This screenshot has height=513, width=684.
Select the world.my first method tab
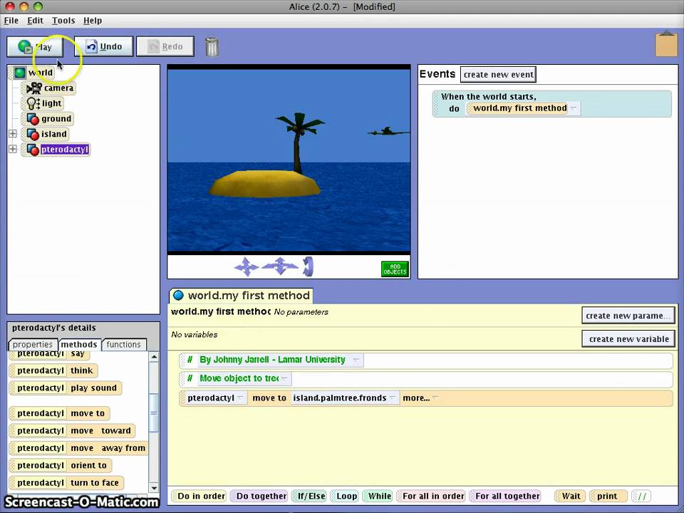tap(242, 295)
